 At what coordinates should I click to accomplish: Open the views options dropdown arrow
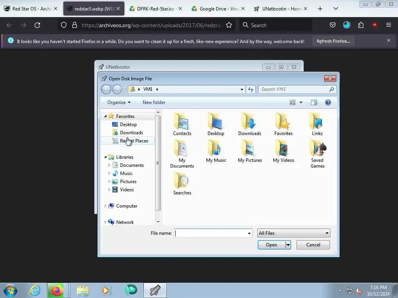(301, 102)
